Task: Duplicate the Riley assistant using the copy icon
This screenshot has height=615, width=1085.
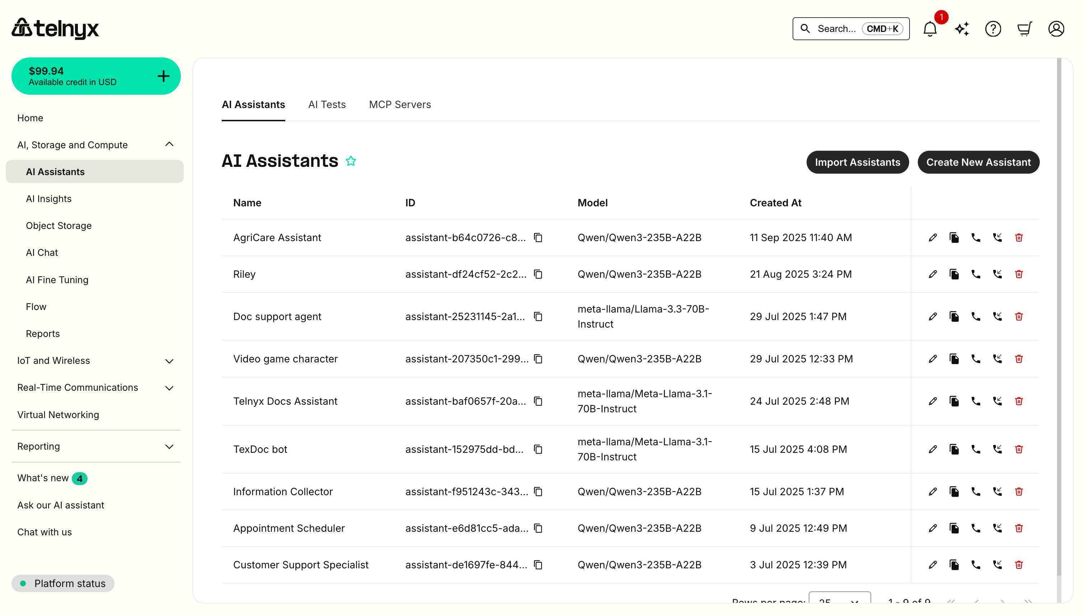Action: pyautogui.click(x=954, y=274)
